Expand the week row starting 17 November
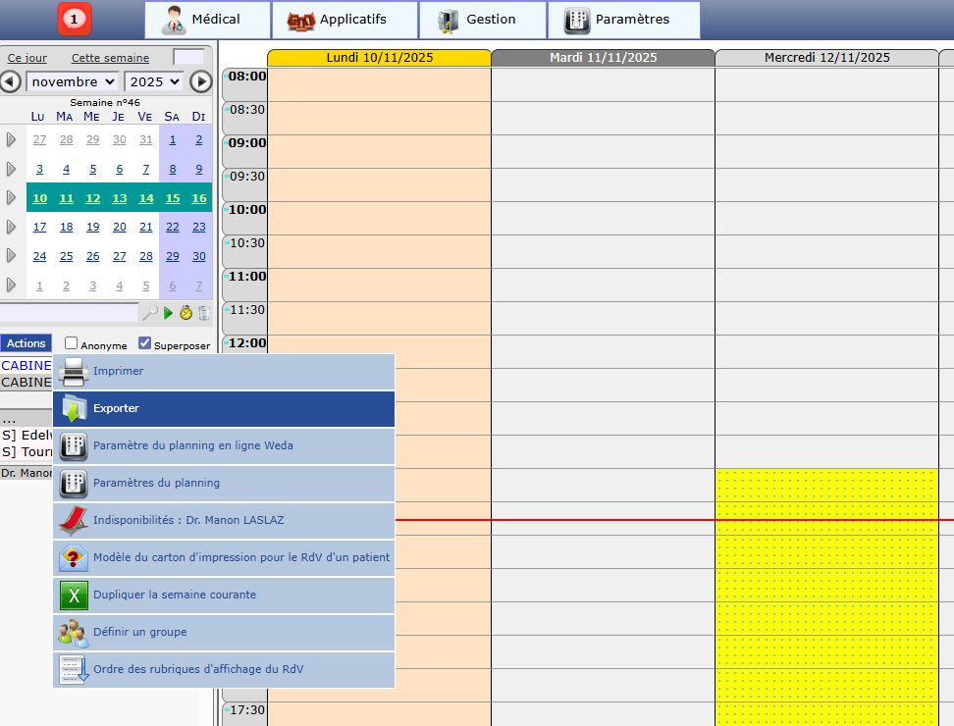954x726 pixels. click(12, 227)
